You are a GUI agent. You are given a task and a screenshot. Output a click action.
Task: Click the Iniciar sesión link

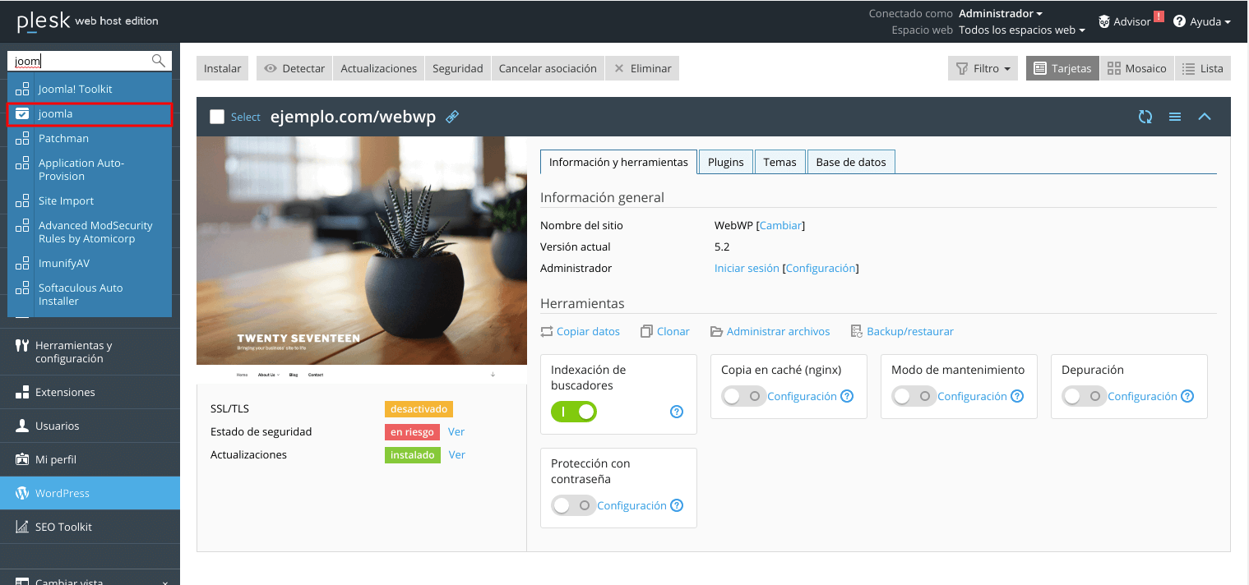point(746,268)
